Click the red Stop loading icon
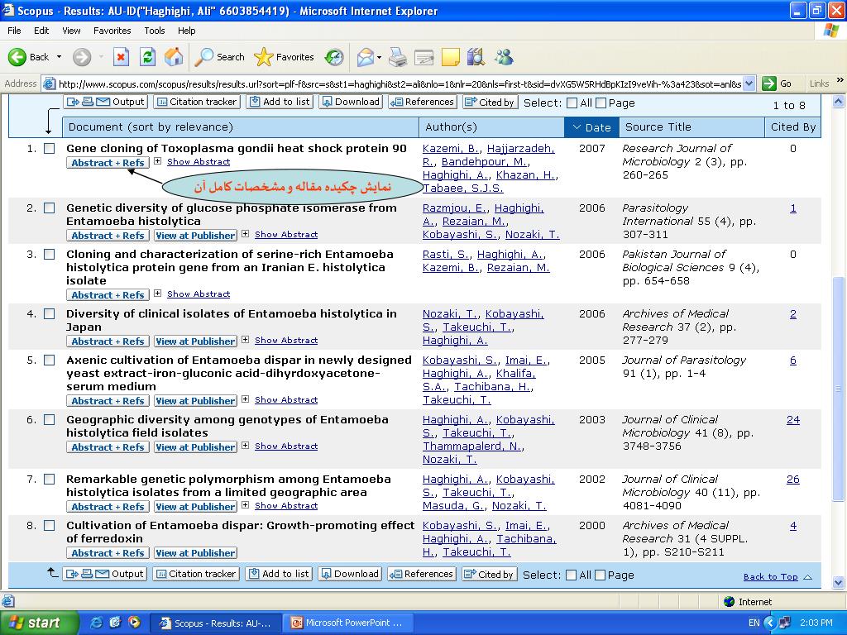The width and height of the screenshot is (847, 635). [121, 57]
